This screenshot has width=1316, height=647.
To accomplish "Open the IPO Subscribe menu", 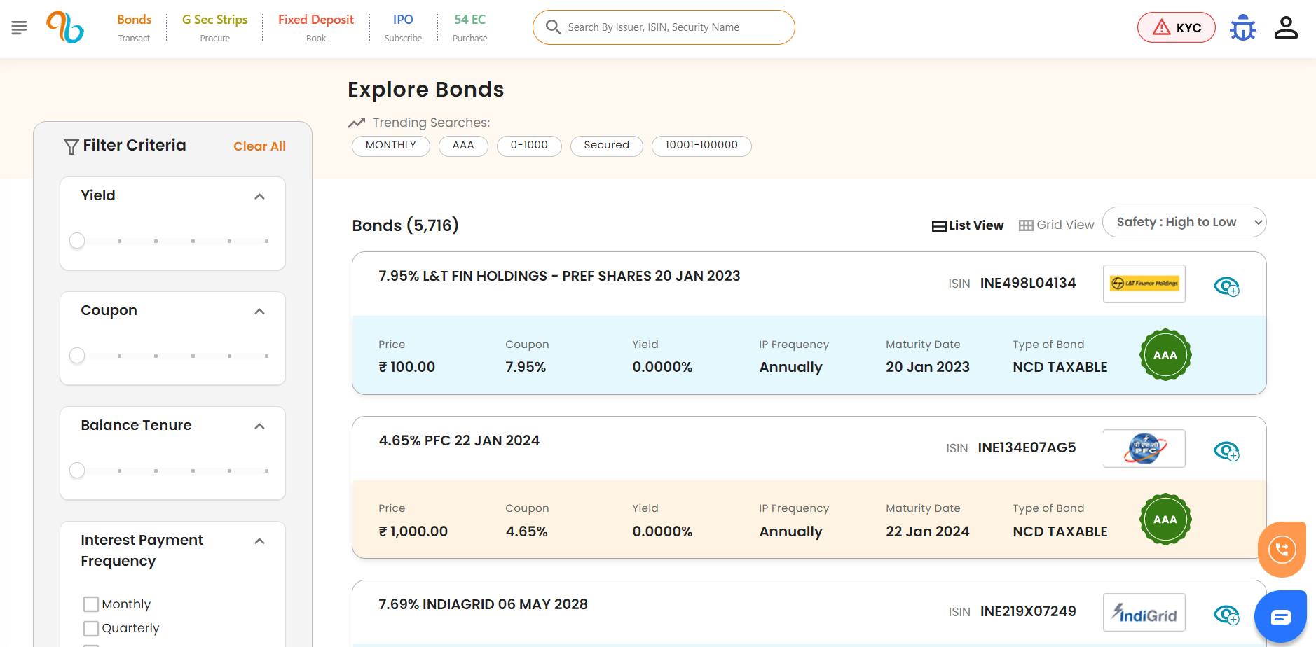I will [x=403, y=28].
